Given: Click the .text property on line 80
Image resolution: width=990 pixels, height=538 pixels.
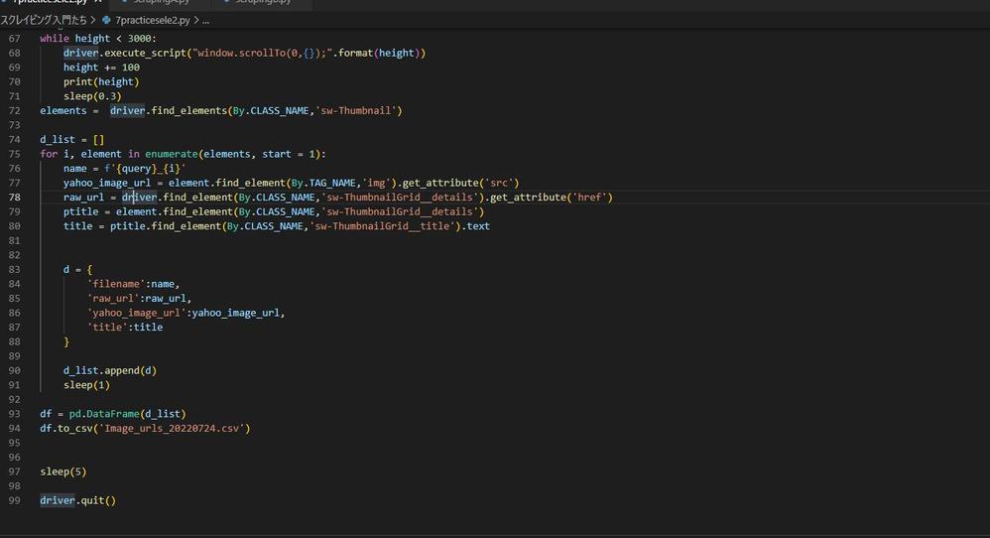Looking at the screenshot, I should (475, 226).
